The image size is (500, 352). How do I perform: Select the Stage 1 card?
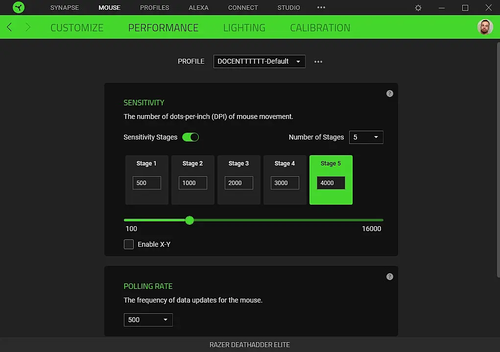[x=147, y=180]
